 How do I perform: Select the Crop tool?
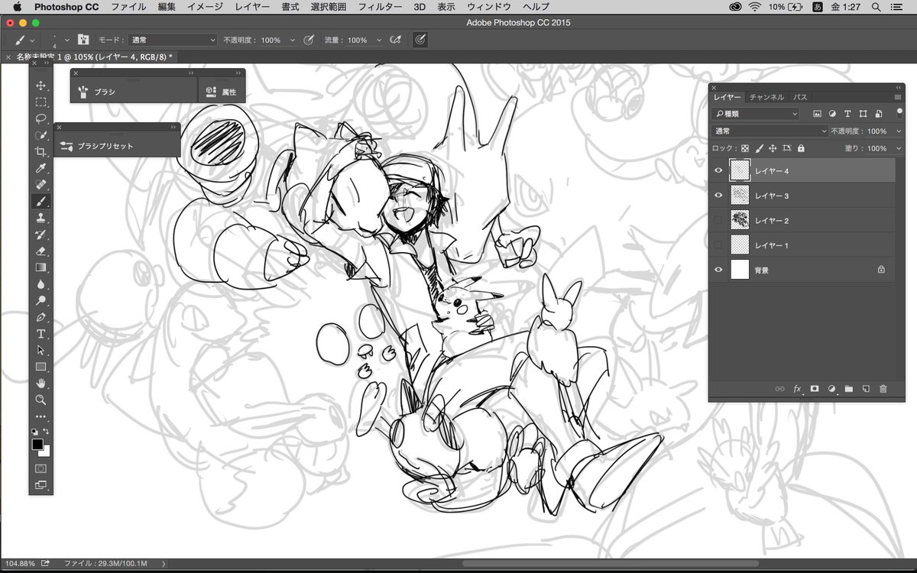click(41, 151)
